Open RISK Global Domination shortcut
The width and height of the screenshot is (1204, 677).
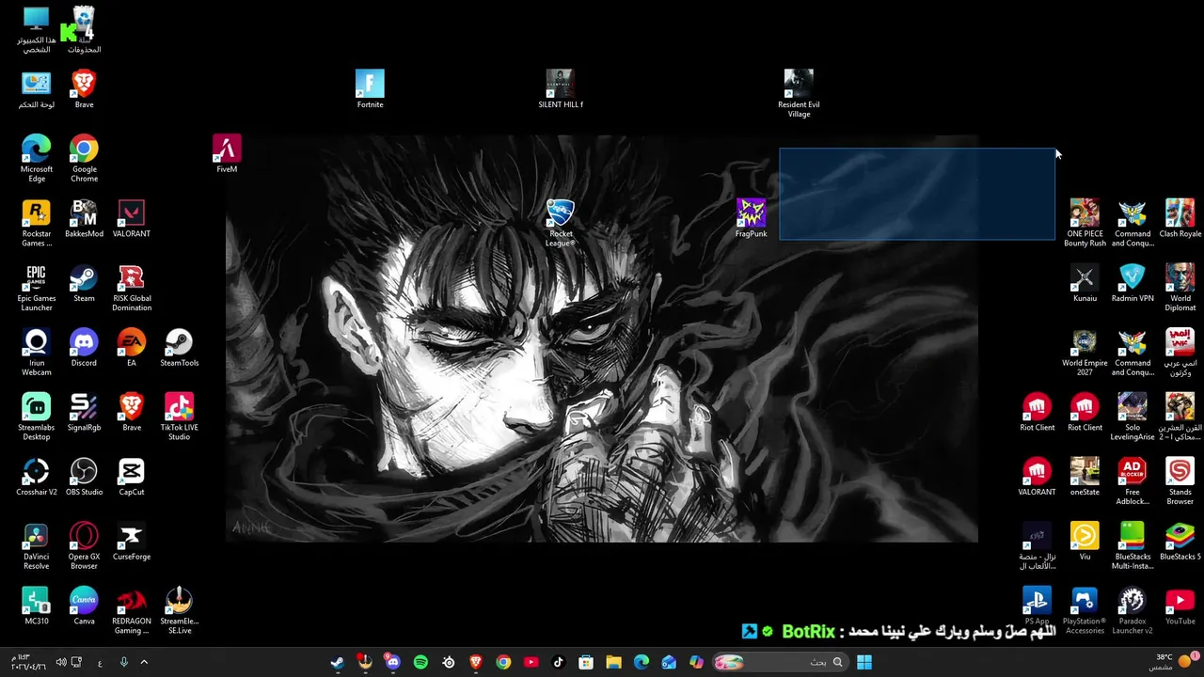(x=132, y=288)
